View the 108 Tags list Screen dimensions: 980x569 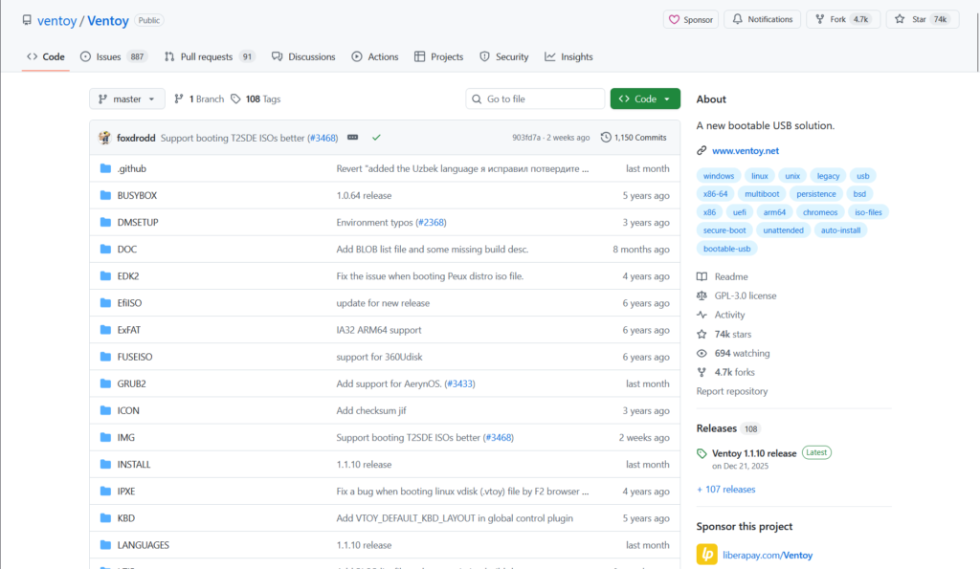click(256, 98)
